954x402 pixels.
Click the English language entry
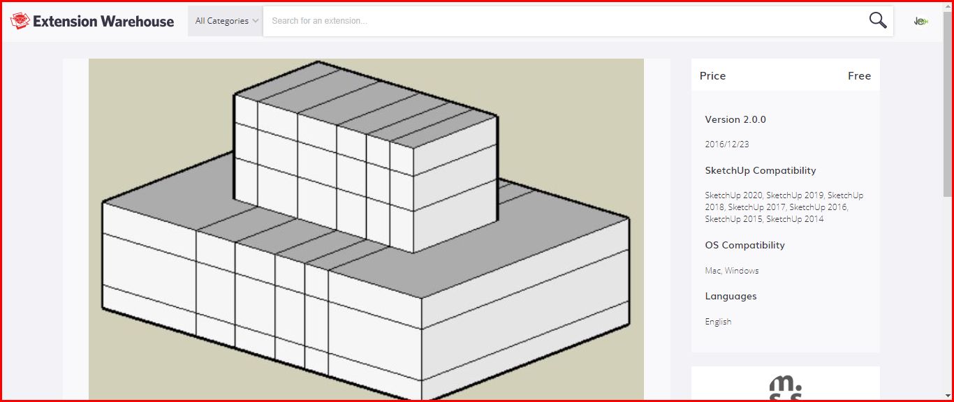click(x=718, y=321)
